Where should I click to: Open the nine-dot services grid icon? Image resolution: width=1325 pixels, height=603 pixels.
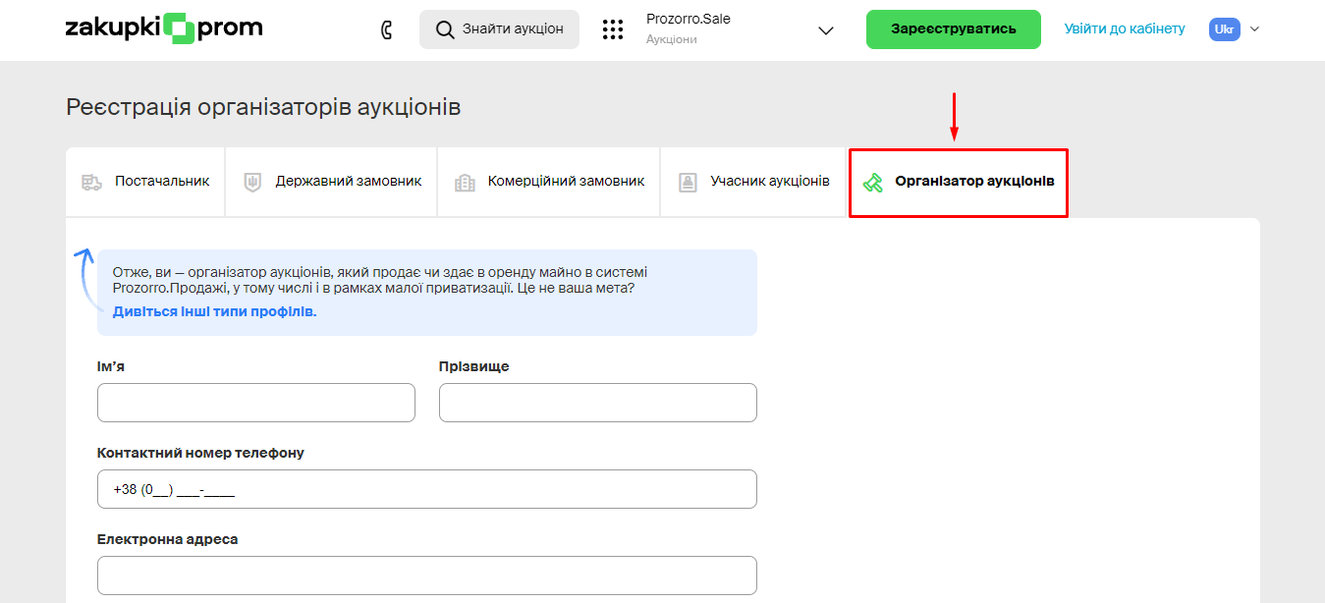613,29
